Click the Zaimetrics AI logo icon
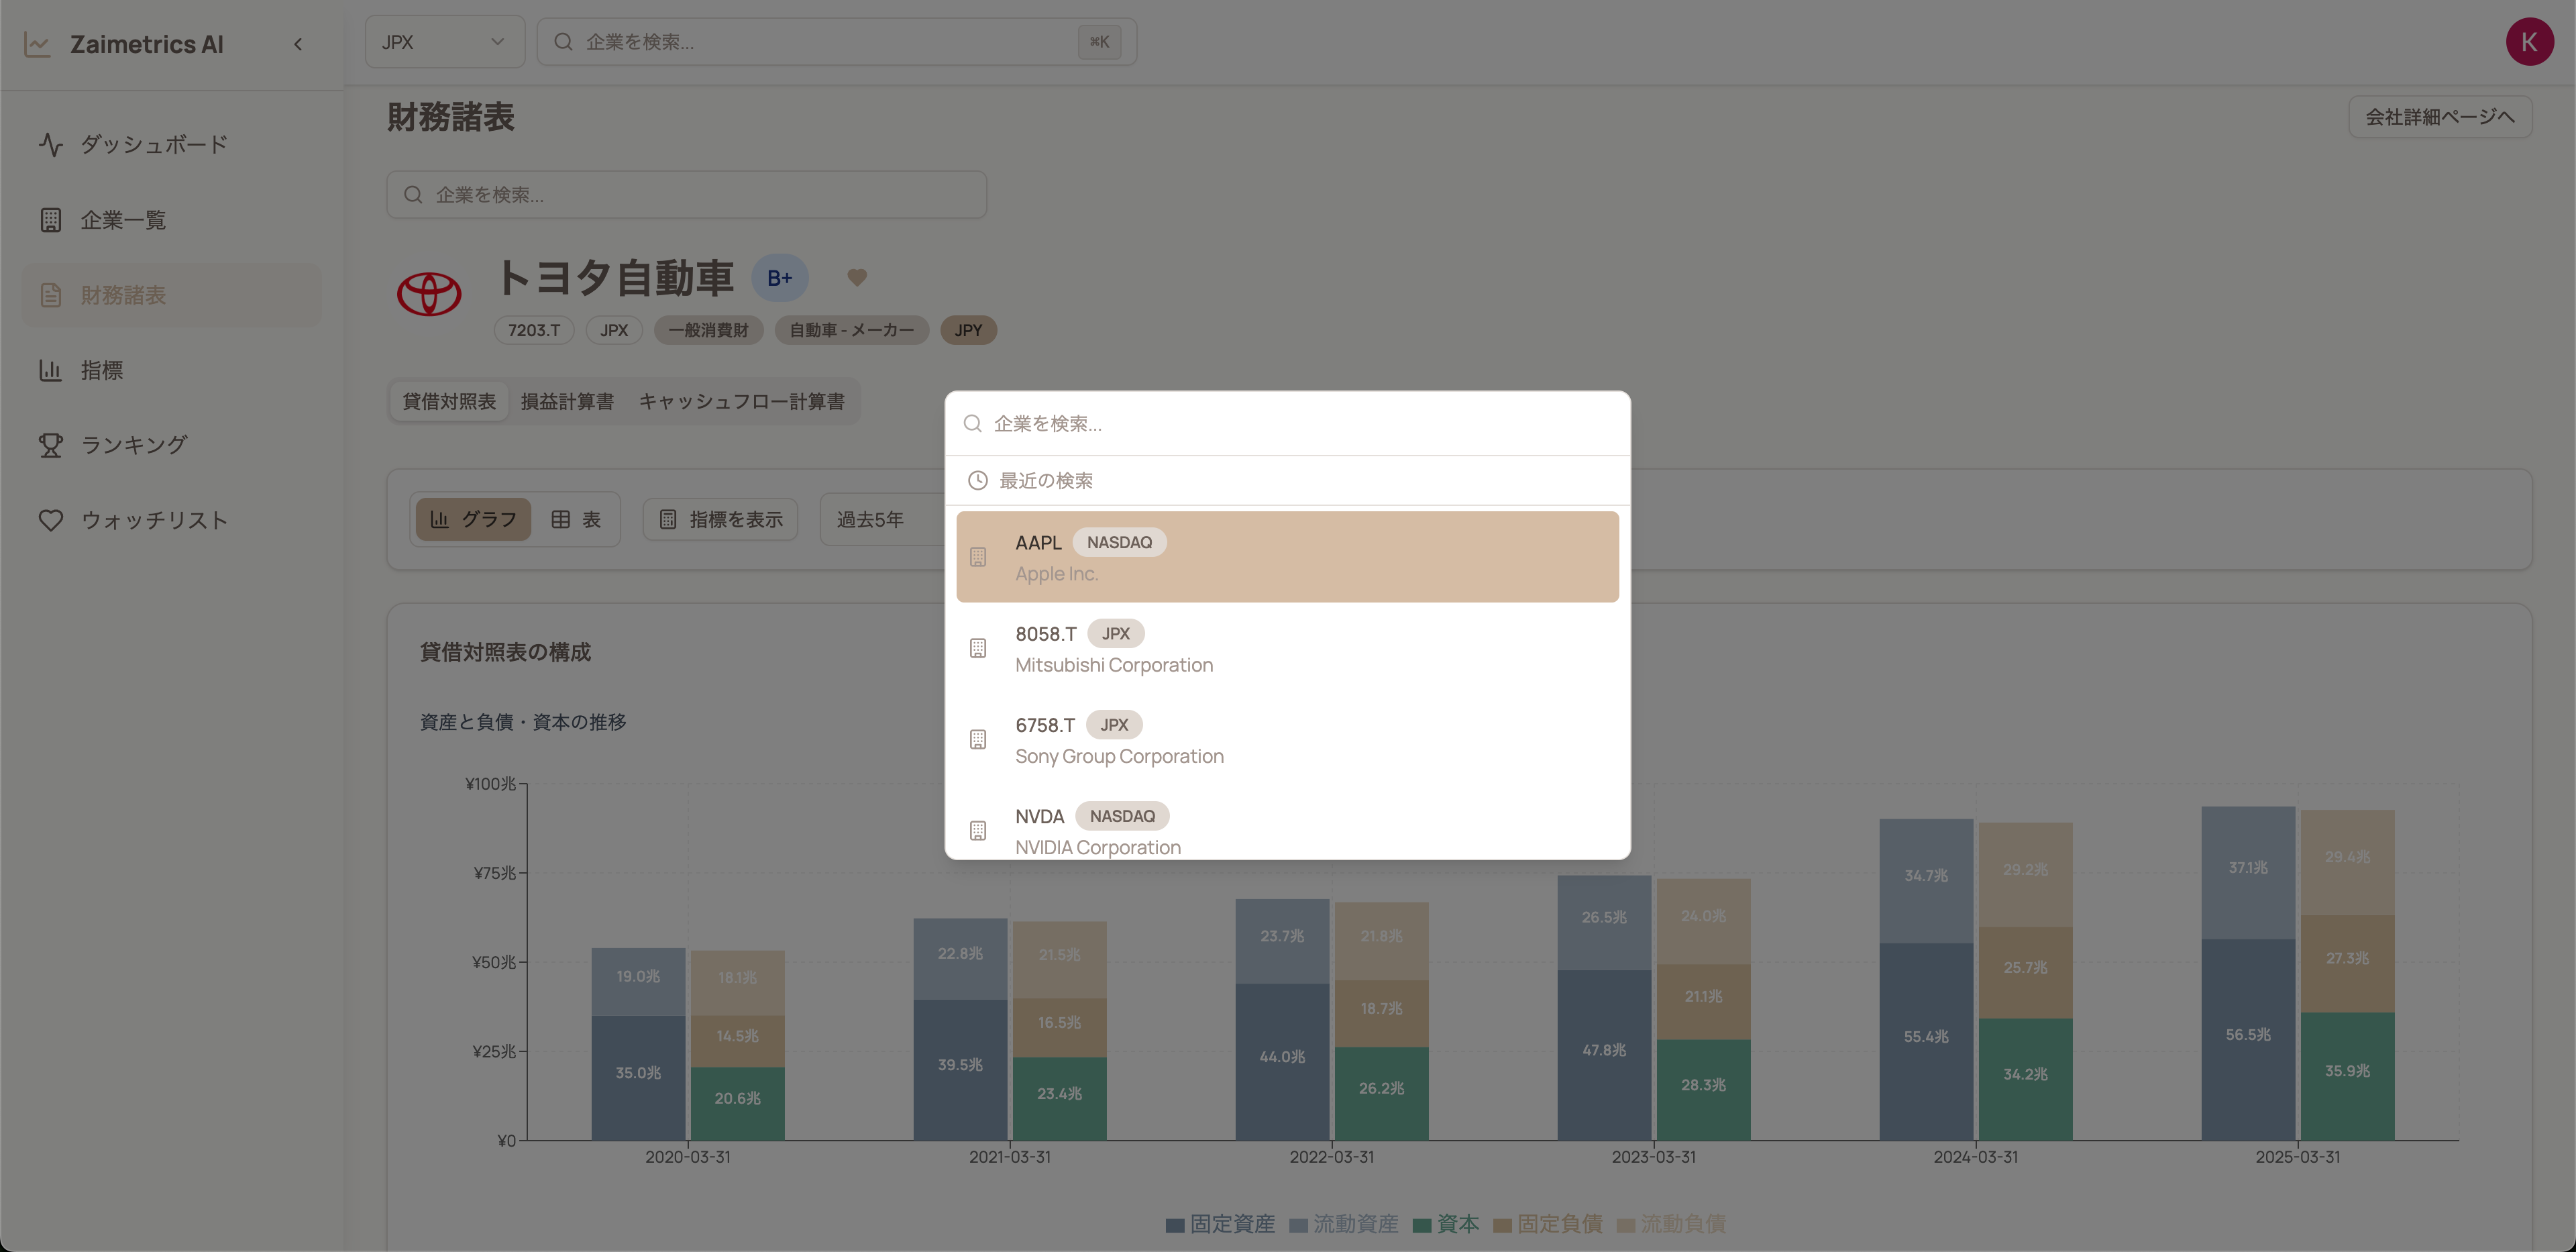Screen dimensions: 2576x1252 tap(37, 44)
